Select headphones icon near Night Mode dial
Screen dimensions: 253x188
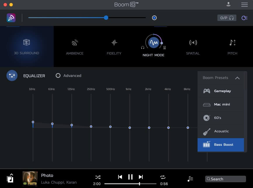[143, 48]
